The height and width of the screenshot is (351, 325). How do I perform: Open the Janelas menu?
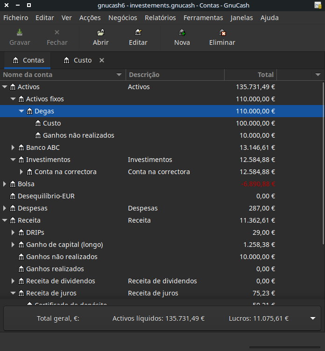pyautogui.click(x=242, y=18)
